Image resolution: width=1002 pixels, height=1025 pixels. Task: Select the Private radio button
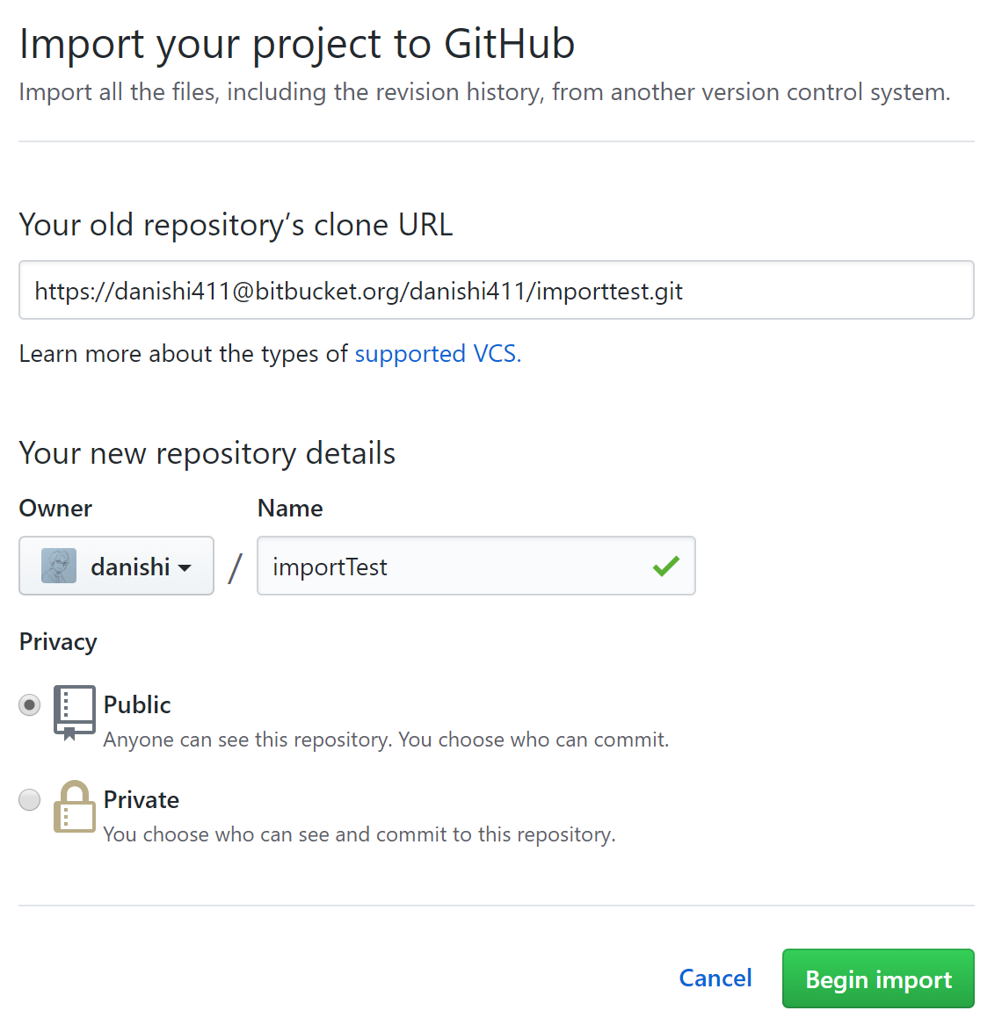pyautogui.click(x=29, y=800)
